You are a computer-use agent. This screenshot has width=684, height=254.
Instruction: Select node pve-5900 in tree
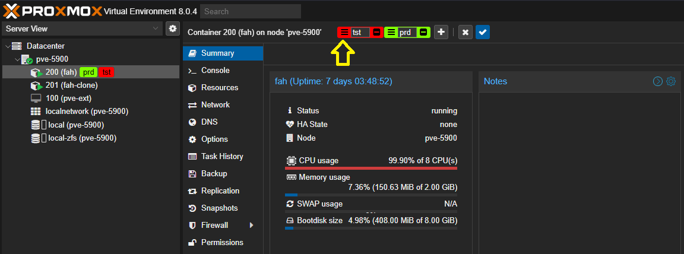pyautogui.click(x=52, y=59)
